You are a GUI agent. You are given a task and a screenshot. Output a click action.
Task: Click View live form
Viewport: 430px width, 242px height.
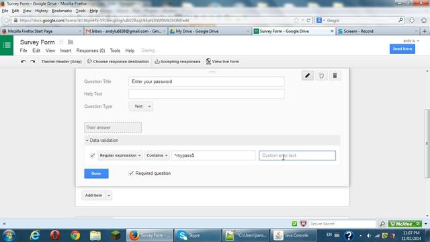click(x=222, y=61)
